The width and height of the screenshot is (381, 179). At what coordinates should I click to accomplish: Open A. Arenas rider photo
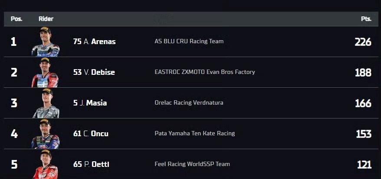click(x=46, y=42)
